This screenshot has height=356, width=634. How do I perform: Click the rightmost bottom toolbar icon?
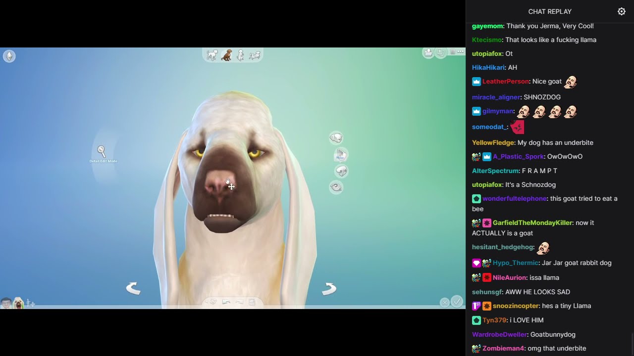tap(252, 302)
